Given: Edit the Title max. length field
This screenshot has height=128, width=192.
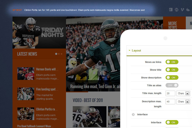Looking at the screenshot, I should coord(170,93).
